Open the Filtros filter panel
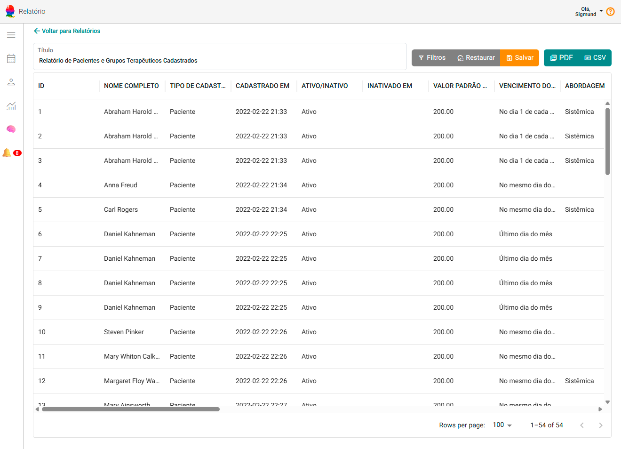Image resolution: width=621 pixels, height=449 pixels. pyautogui.click(x=432, y=58)
